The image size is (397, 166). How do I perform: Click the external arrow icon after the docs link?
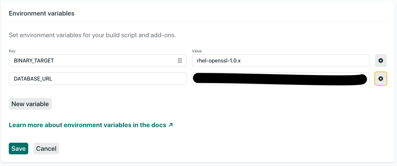tap(171, 125)
